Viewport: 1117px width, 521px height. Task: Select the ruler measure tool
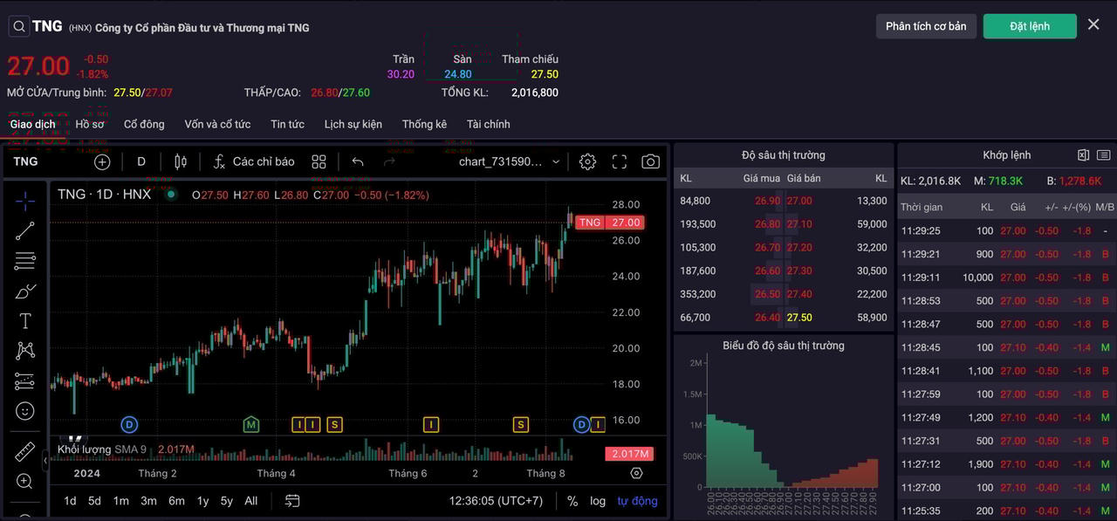pyautogui.click(x=25, y=452)
